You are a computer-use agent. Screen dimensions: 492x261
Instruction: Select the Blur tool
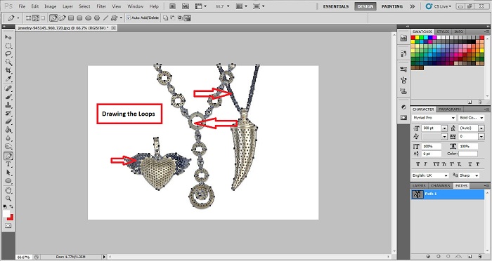click(8, 138)
